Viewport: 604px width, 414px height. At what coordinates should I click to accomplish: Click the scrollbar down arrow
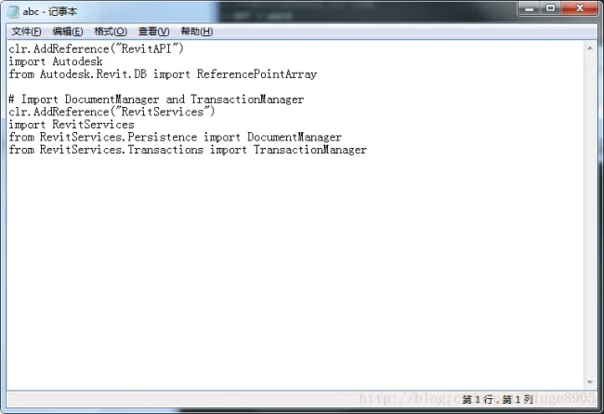(x=590, y=382)
